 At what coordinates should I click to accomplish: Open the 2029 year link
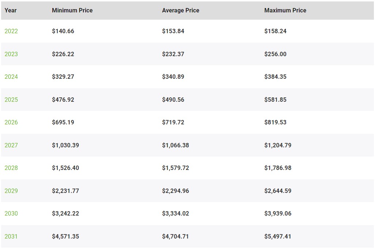(x=11, y=190)
